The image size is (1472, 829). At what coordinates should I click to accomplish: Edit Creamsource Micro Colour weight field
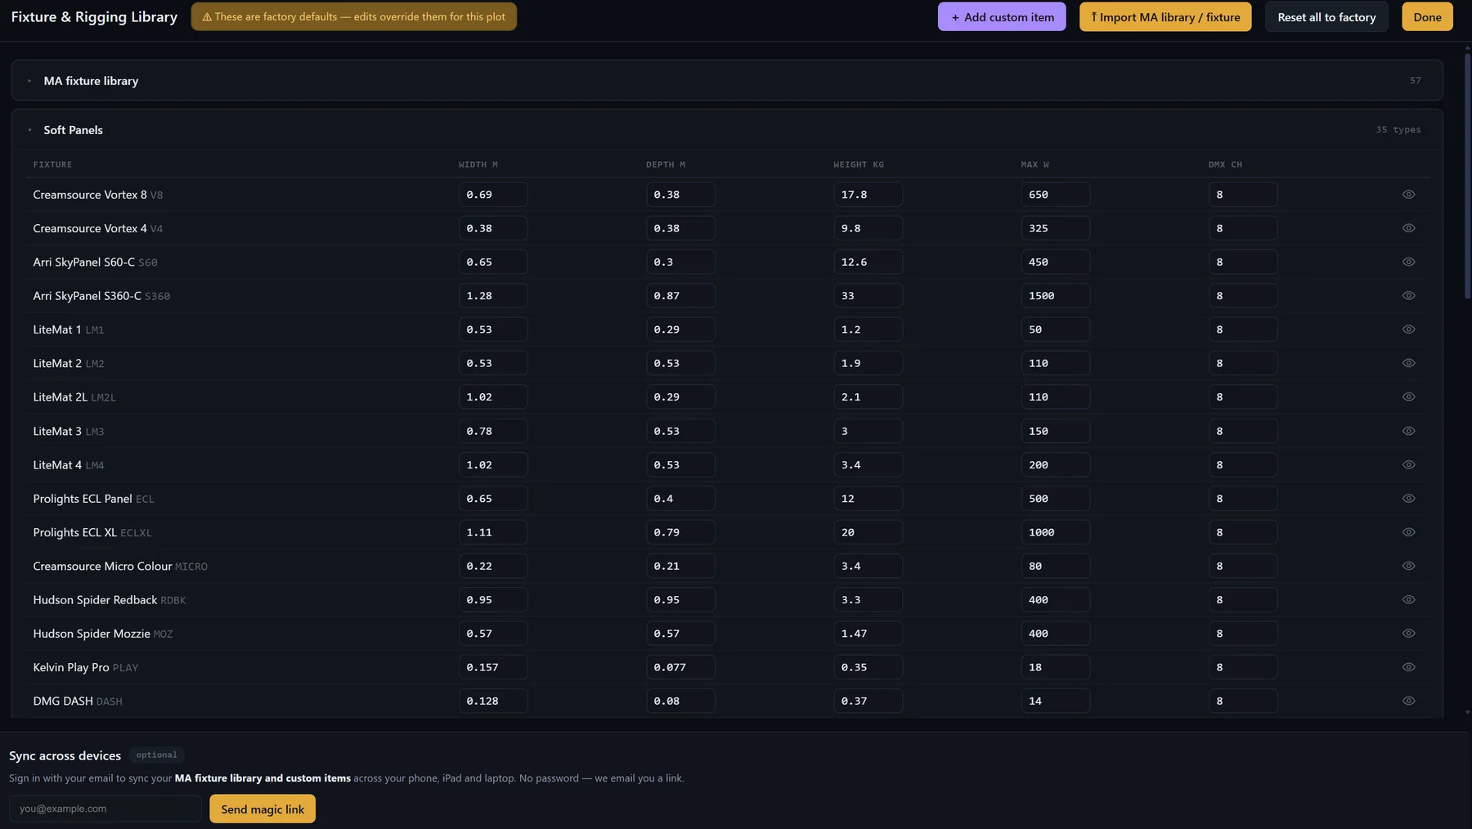pos(868,566)
